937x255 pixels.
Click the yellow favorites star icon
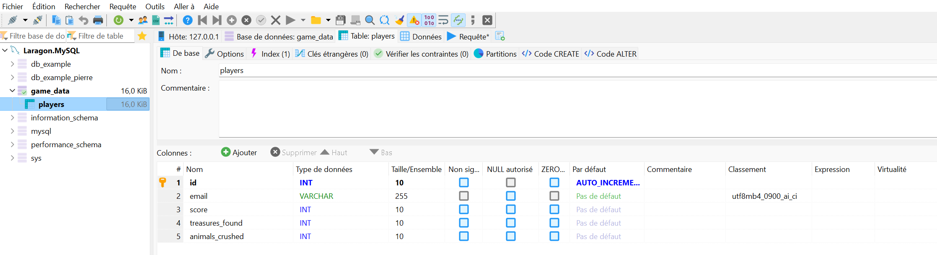(142, 36)
